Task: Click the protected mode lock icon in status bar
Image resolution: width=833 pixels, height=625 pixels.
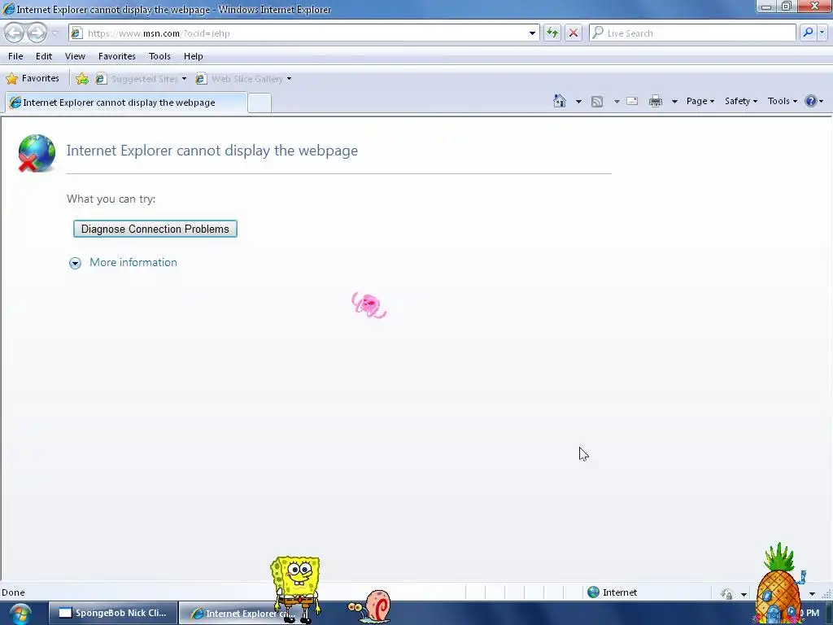Action: coord(726,593)
